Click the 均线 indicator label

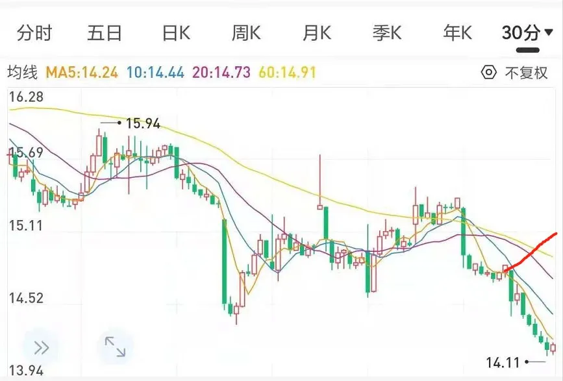22,73
